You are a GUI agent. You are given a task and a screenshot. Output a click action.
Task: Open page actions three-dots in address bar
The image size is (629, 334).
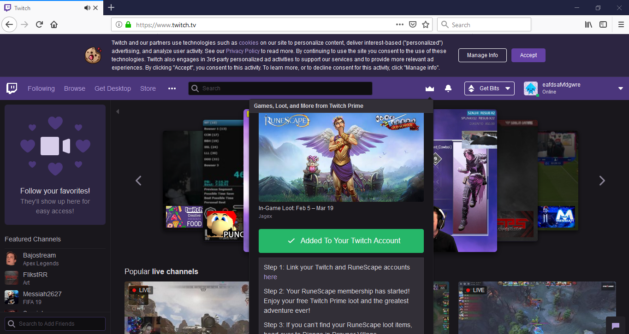pos(400,24)
